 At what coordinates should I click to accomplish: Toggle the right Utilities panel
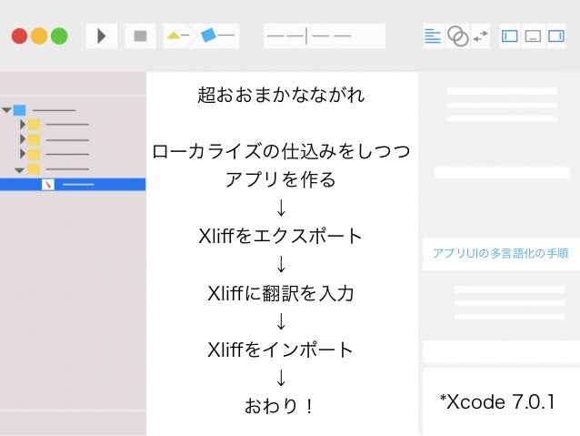click(x=555, y=35)
